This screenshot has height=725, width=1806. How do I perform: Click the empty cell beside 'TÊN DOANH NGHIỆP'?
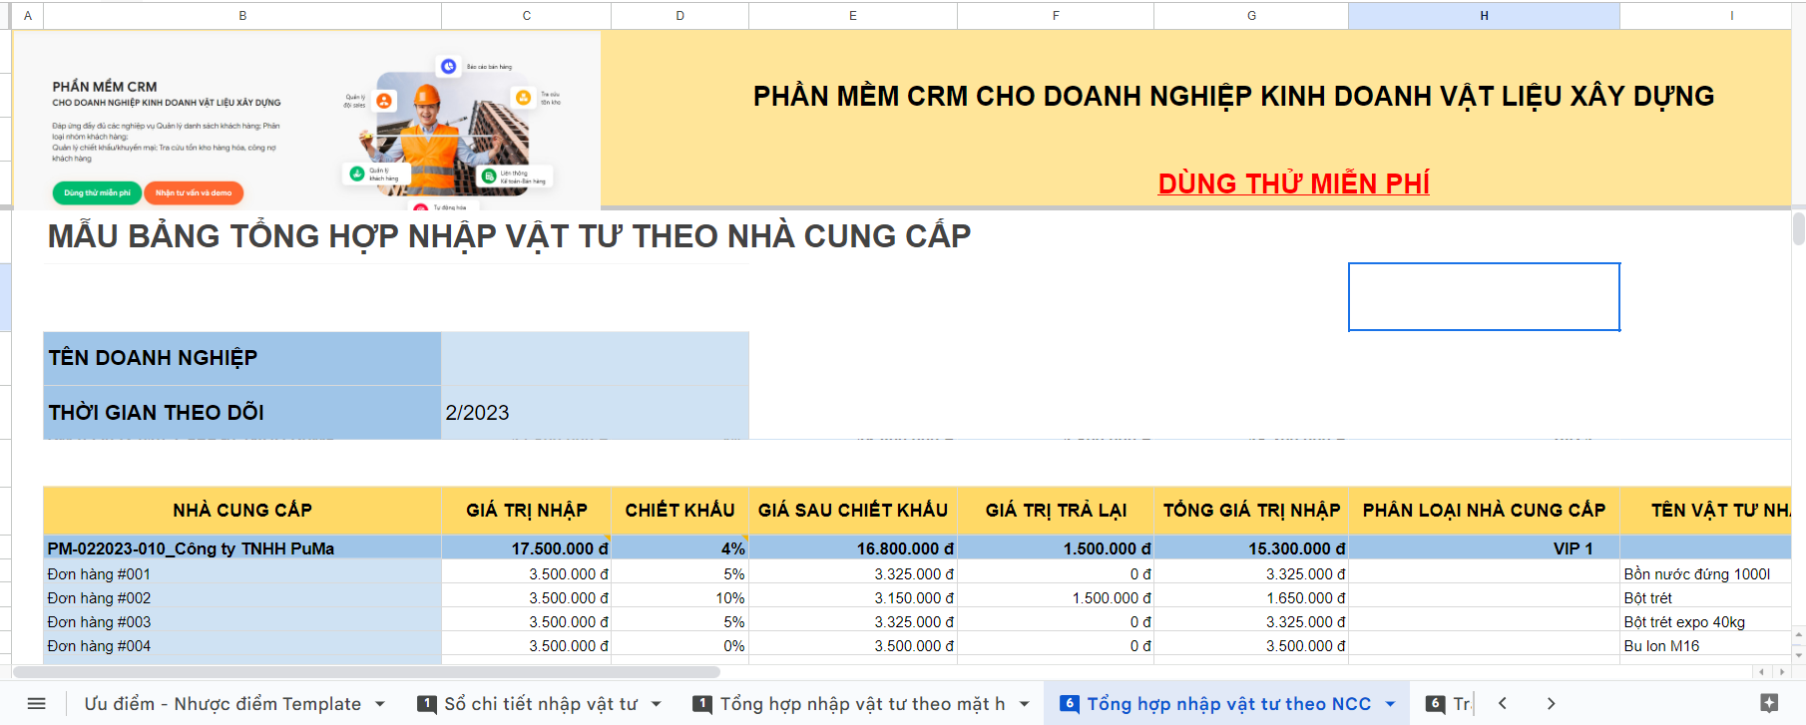pyautogui.click(x=595, y=358)
